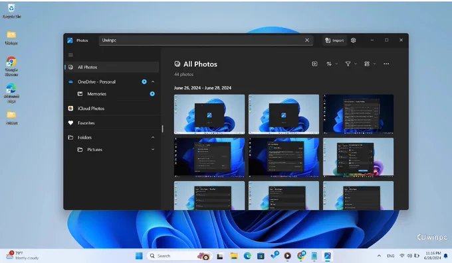Click the Import button
The height and width of the screenshot is (263, 452).
tap(334, 40)
